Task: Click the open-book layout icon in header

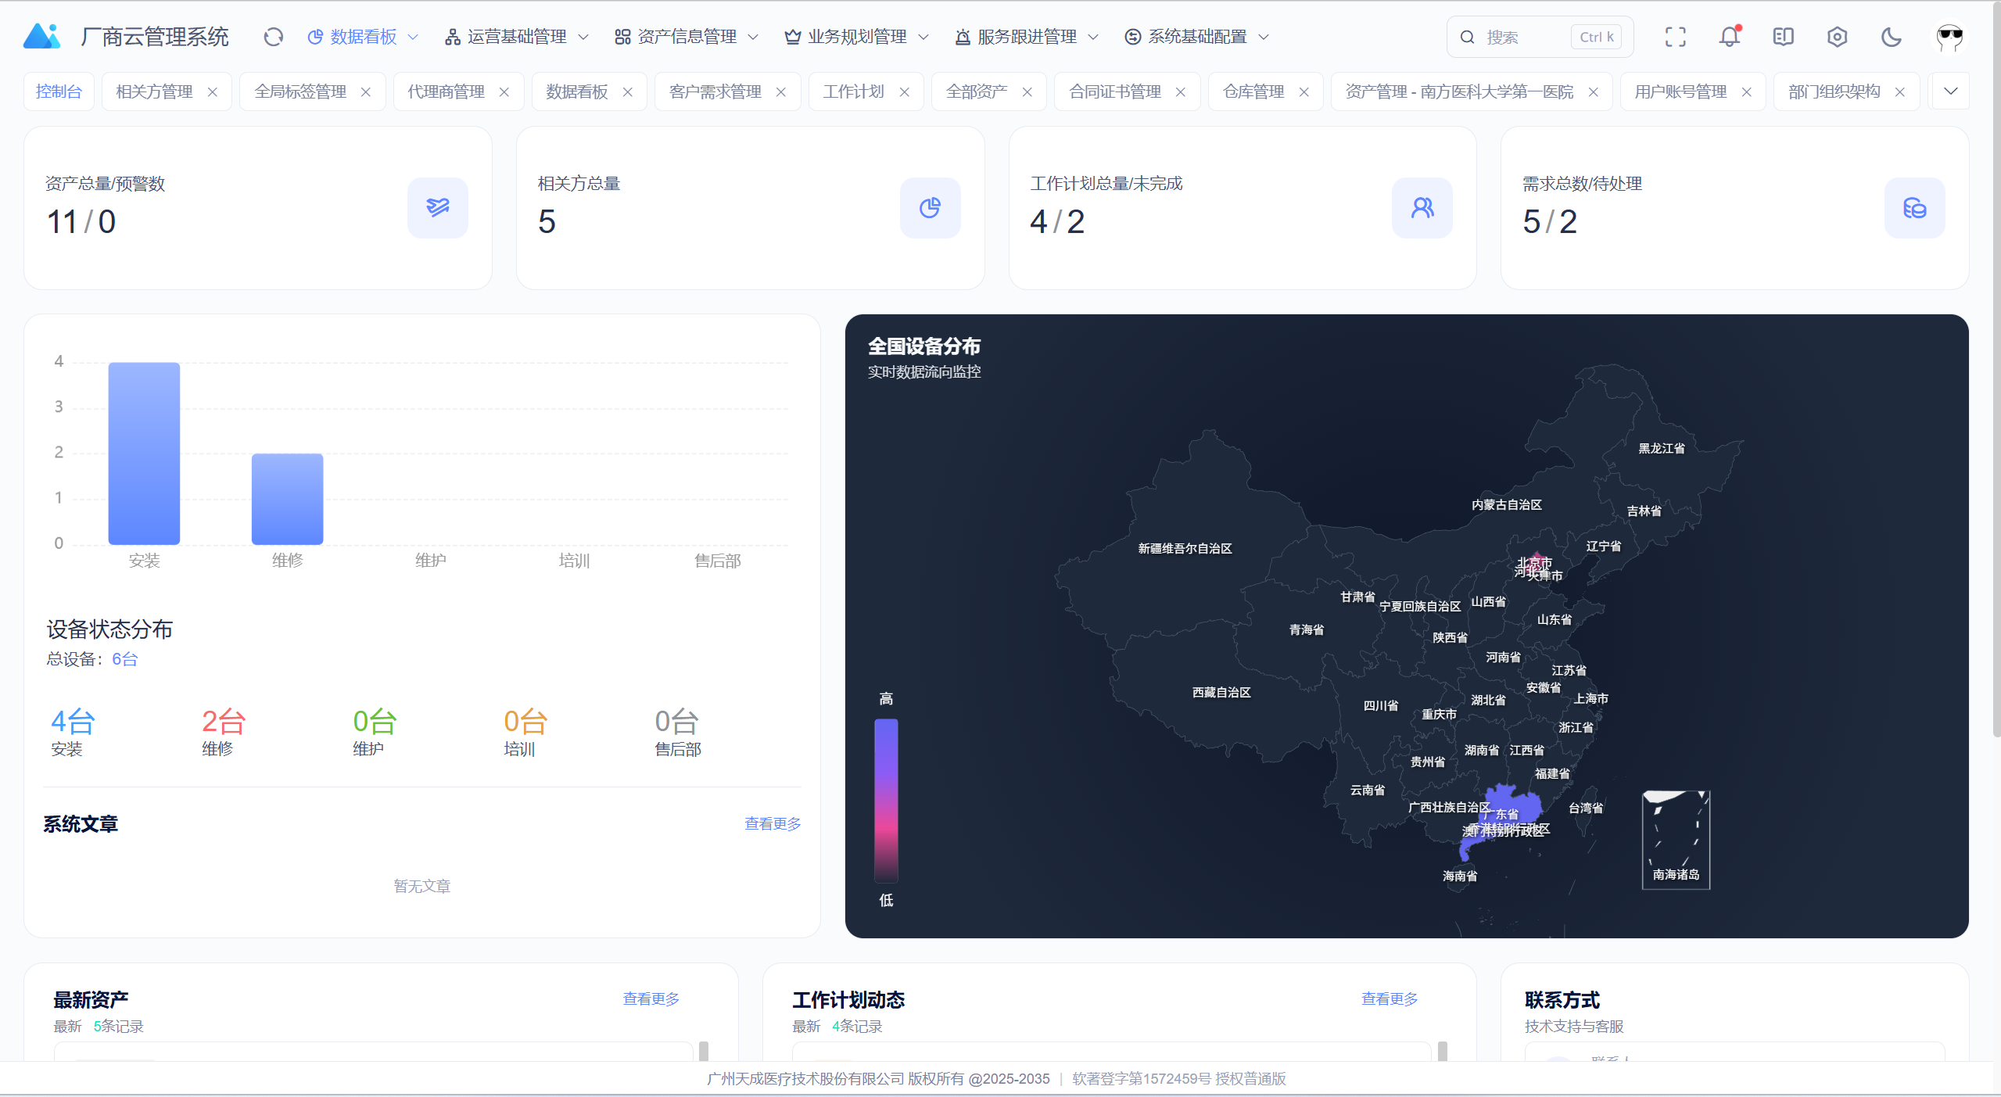Action: [1783, 37]
